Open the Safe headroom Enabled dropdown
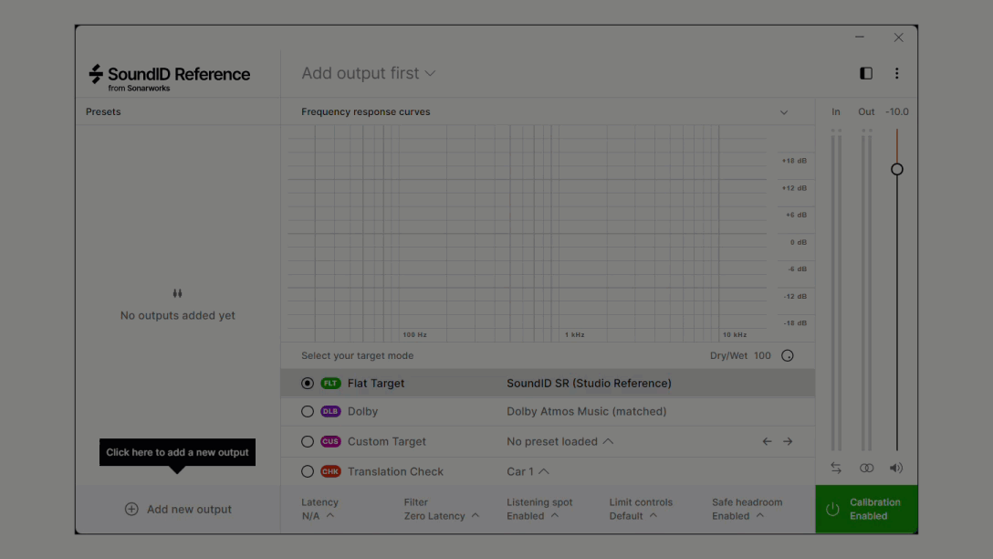This screenshot has width=993, height=559. click(x=747, y=509)
